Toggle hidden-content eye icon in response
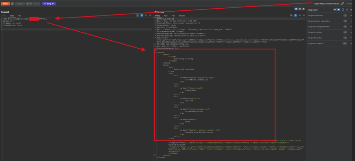Image resolution: width=355 pixels, height=161 pixels. tap(291, 16)
